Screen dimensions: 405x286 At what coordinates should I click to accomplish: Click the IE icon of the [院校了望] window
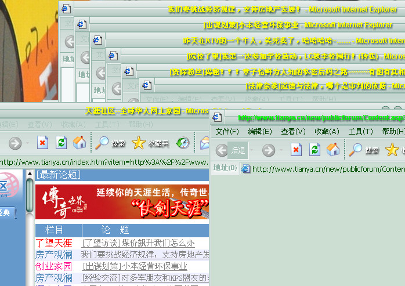pos(113,56)
